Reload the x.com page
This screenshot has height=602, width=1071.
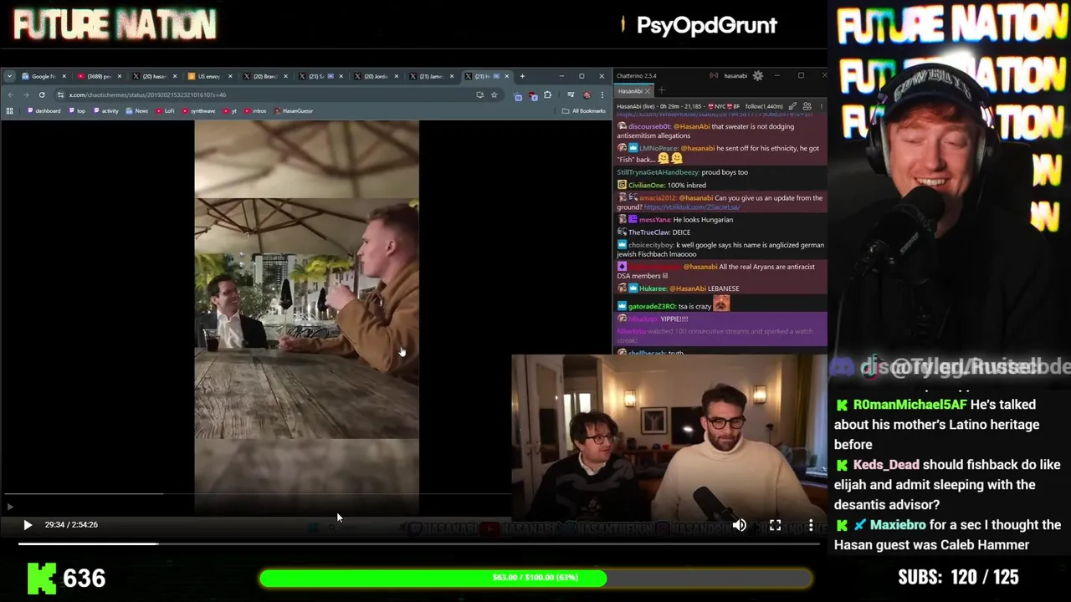coord(42,95)
